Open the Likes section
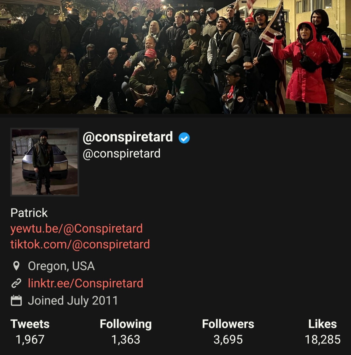This screenshot has height=355, width=351. pyautogui.click(x=322, y=332)
